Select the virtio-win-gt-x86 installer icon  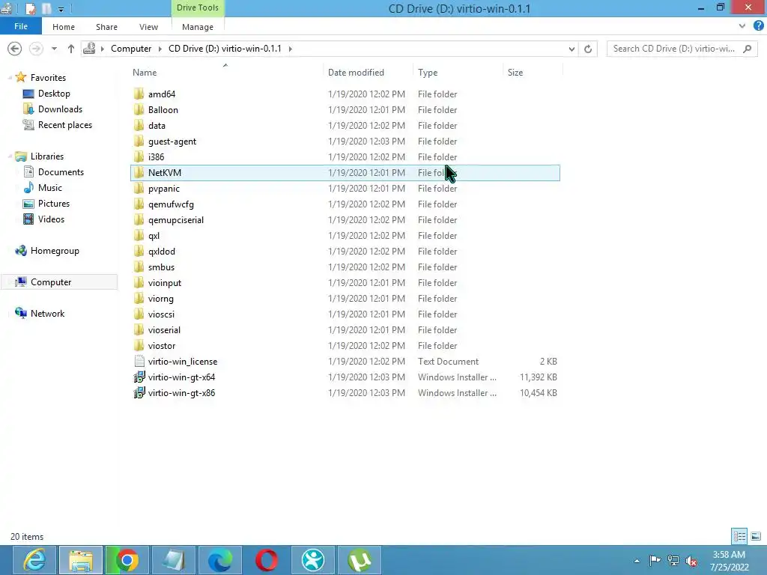(139, 392)
